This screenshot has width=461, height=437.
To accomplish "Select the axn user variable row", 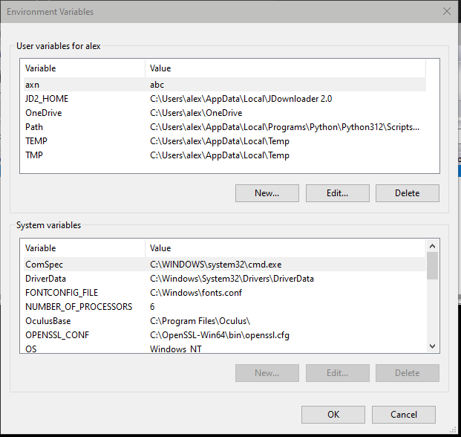I will 225,85.
